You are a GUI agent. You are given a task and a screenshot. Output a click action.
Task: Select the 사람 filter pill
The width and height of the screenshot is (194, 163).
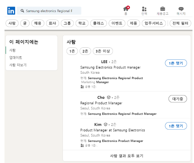12,23
